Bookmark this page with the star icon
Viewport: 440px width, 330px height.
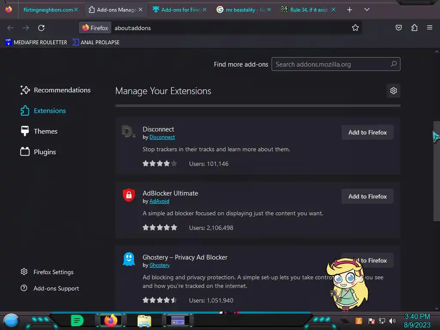tap(355, 27)
